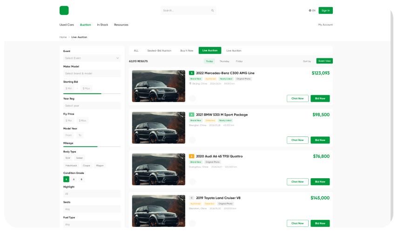Open the EN globe language selector
Screen dimensions: 398x232
[312, 11]
